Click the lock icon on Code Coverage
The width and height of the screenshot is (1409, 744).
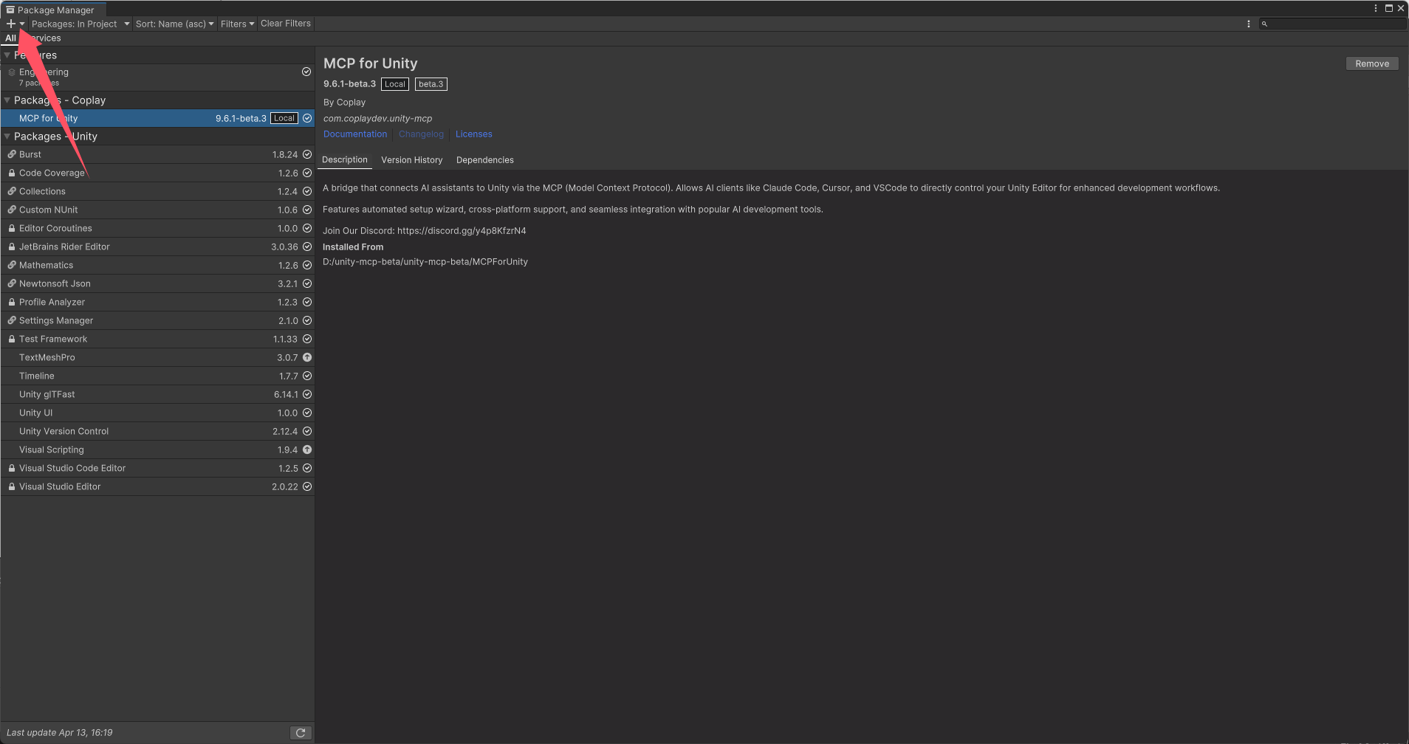[12, 173]
